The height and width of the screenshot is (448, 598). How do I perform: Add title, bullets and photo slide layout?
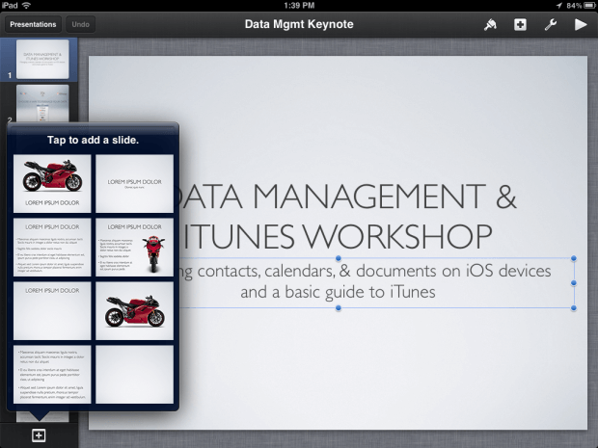pos(134,247)
